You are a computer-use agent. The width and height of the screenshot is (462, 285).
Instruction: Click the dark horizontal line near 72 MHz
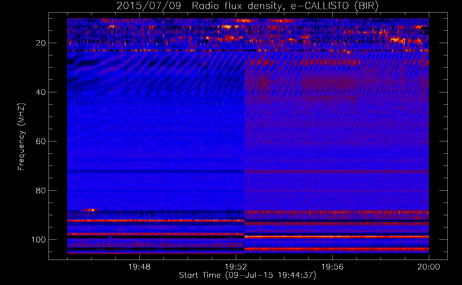coord(156,172)
